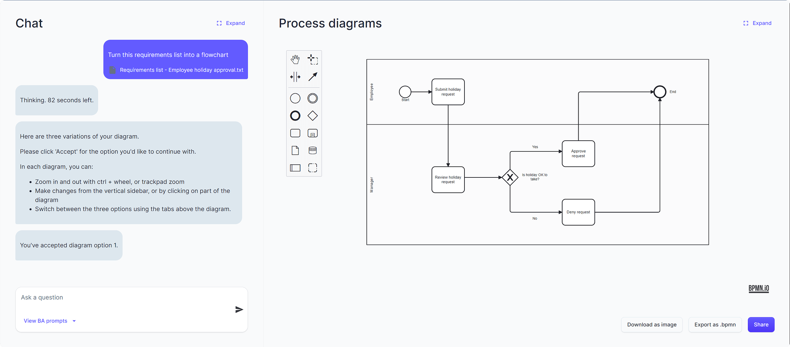Choose the Data store cylinder shape
The height and width of the screenshot is (347, 790).
point(312,150)
